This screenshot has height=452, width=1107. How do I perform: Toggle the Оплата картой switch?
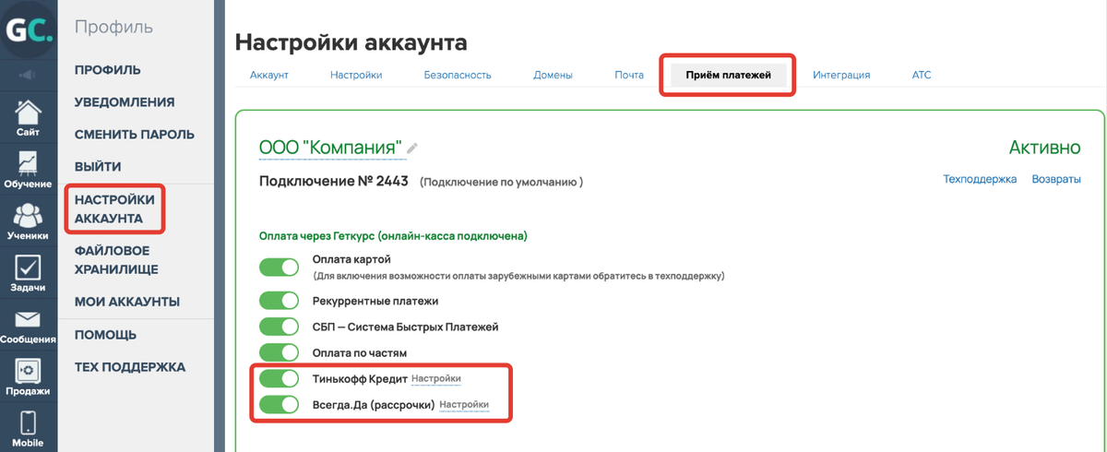coord(279,267)
